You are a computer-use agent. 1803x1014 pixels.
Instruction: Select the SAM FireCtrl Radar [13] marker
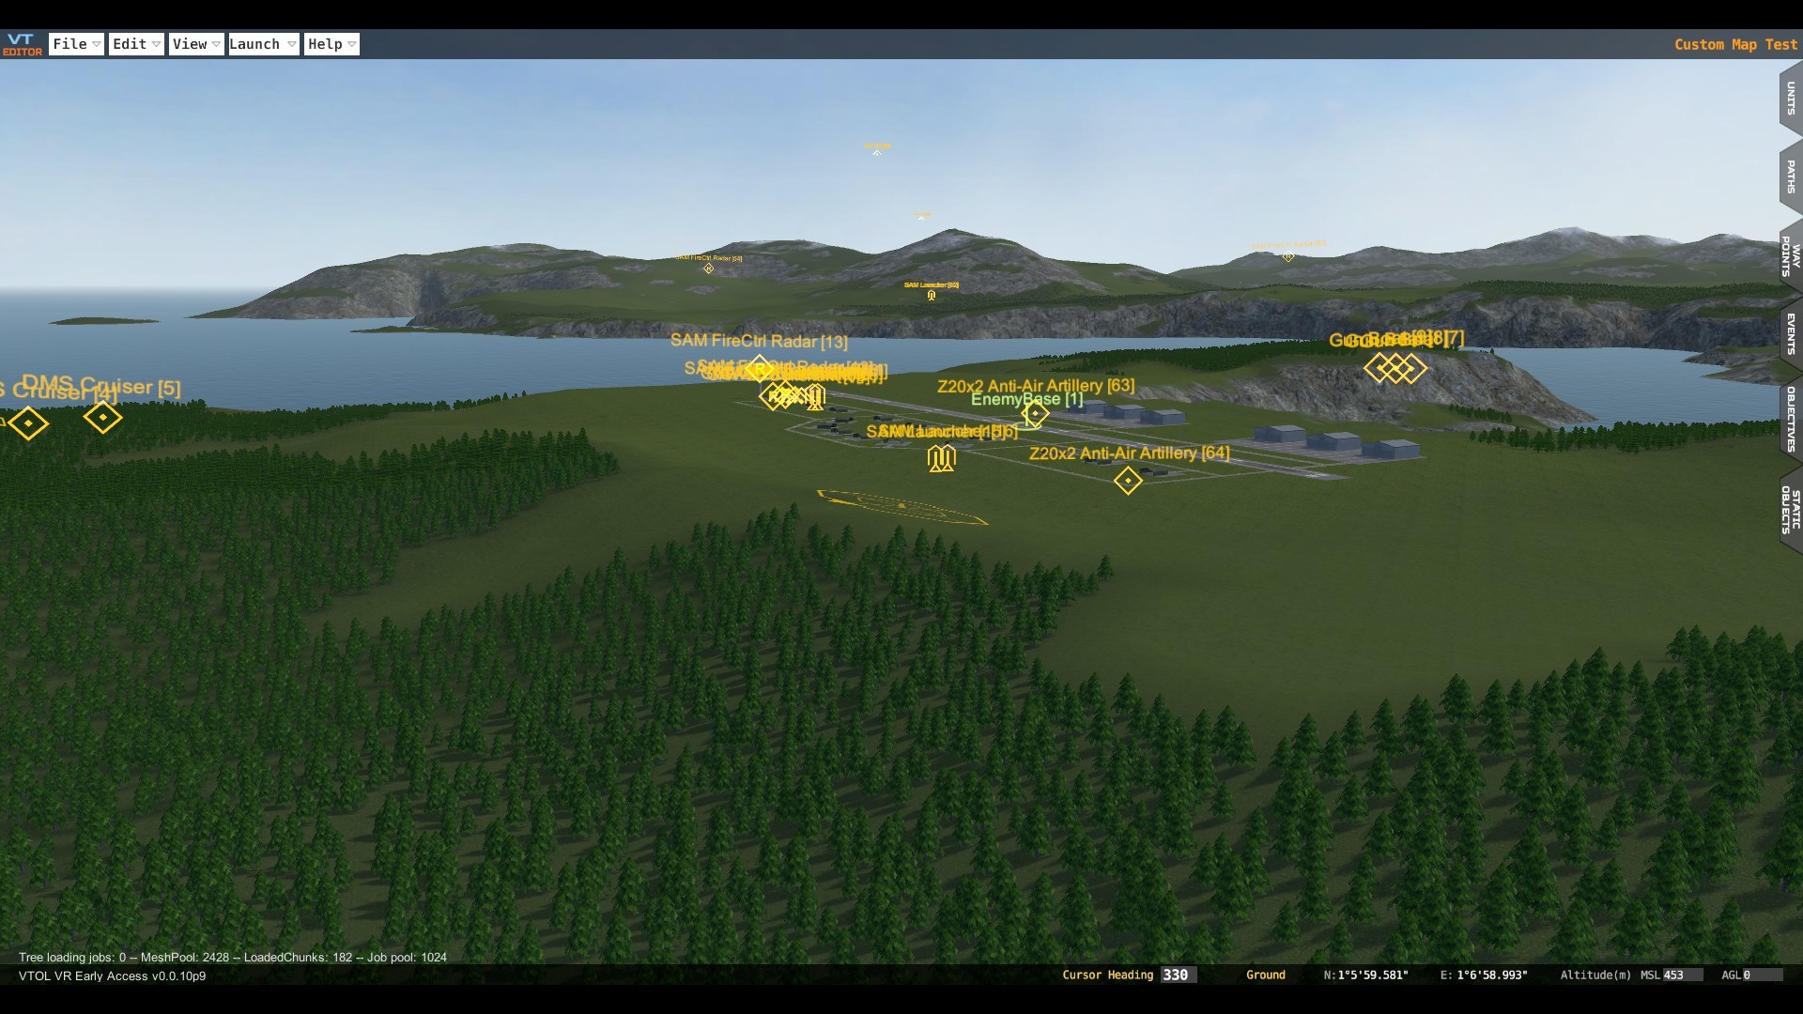(759, 366)
